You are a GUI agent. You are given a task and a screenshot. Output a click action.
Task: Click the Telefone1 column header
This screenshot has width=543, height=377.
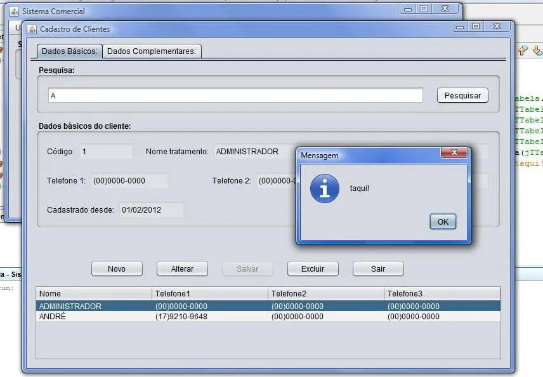pos(210,293)
